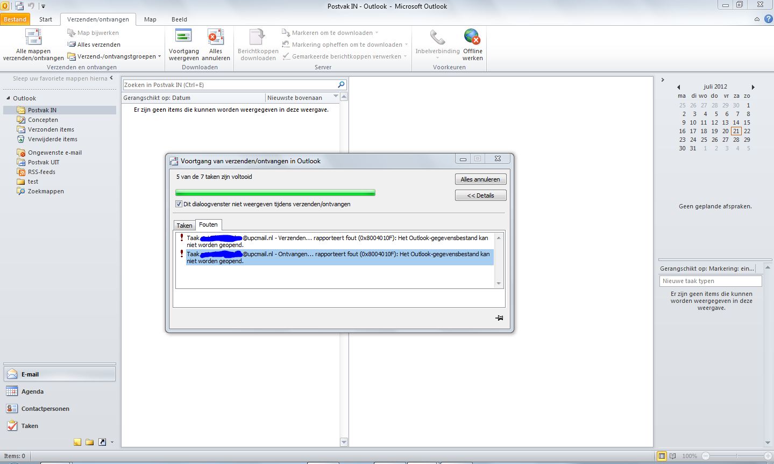Open navigation buttons configuration dropdown arrow

pyautogui.click(x=112, y=442)
